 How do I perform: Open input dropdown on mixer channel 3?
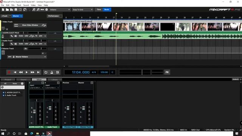52,88
